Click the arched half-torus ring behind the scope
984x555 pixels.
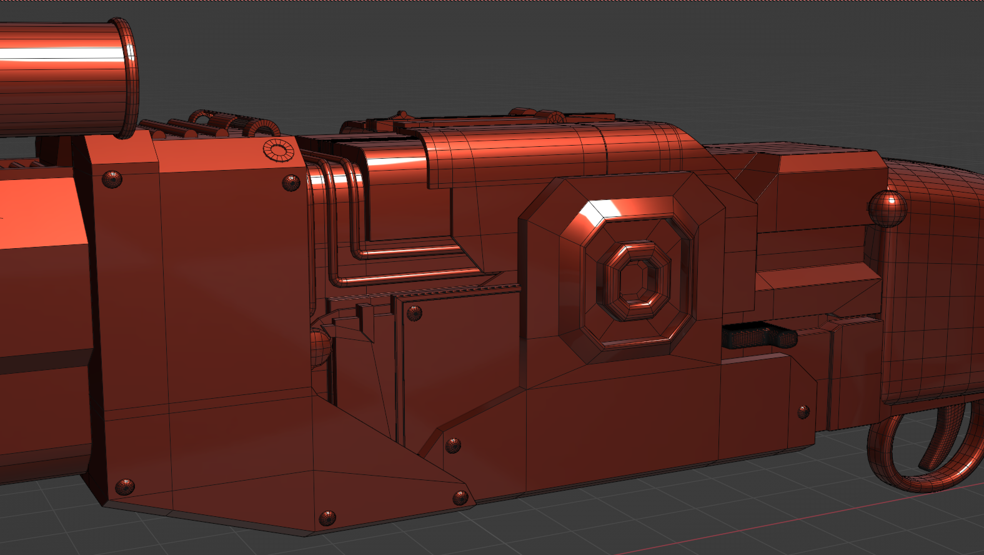[x=262, y=127]
